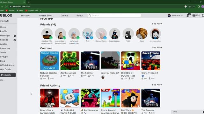Open Doors Story game thumbnail

pyautogui.click(x=50, y=98)
